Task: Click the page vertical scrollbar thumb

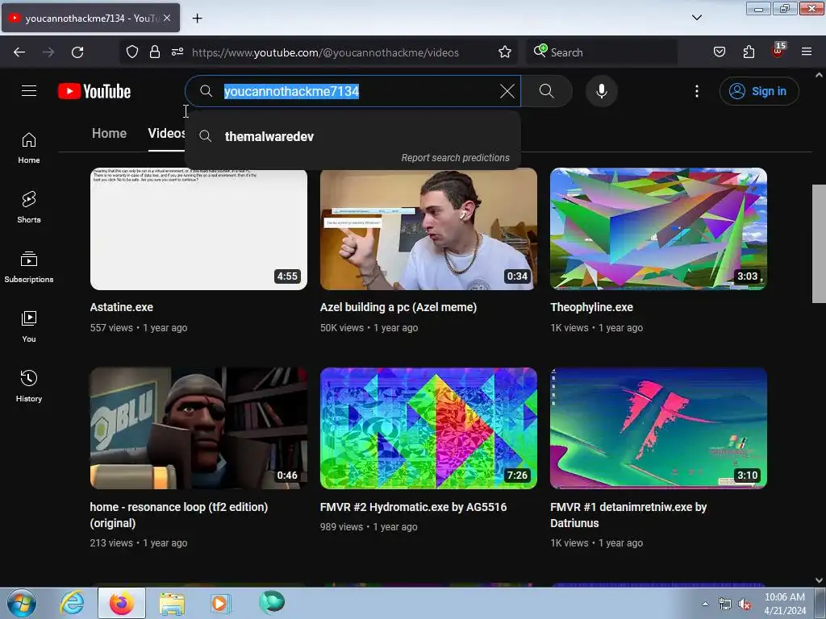Action: (x=819, y=243)
